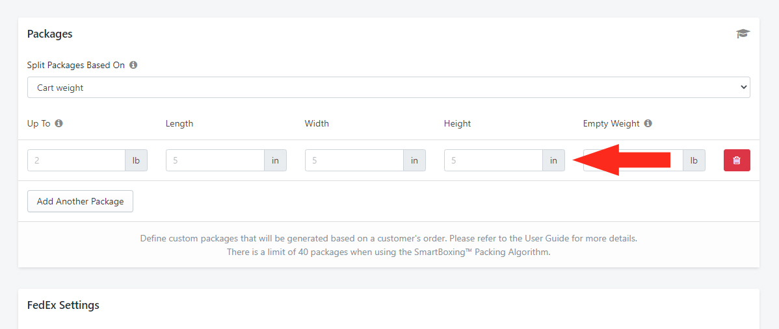Image resolution: width=779 pixels, height=329 pixels.
Task: Click the lb unit beside Up To field
Action: tap(136, 160)
